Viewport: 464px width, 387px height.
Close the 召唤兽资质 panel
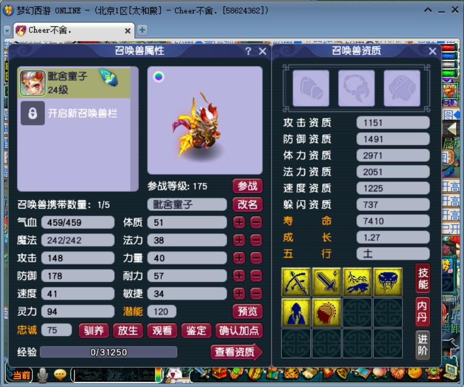tap(432, 51)
